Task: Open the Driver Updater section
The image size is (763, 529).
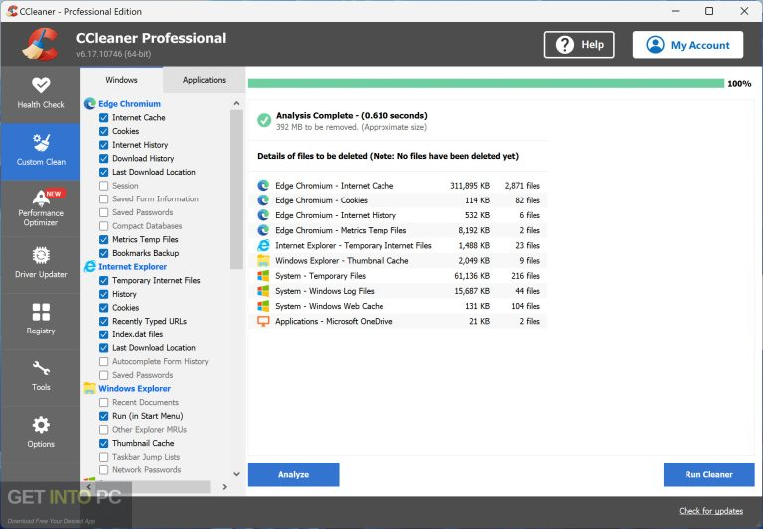Action: [41, 264]
